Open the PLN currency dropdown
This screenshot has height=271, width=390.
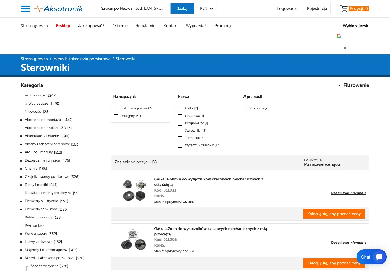click(206, 8)
